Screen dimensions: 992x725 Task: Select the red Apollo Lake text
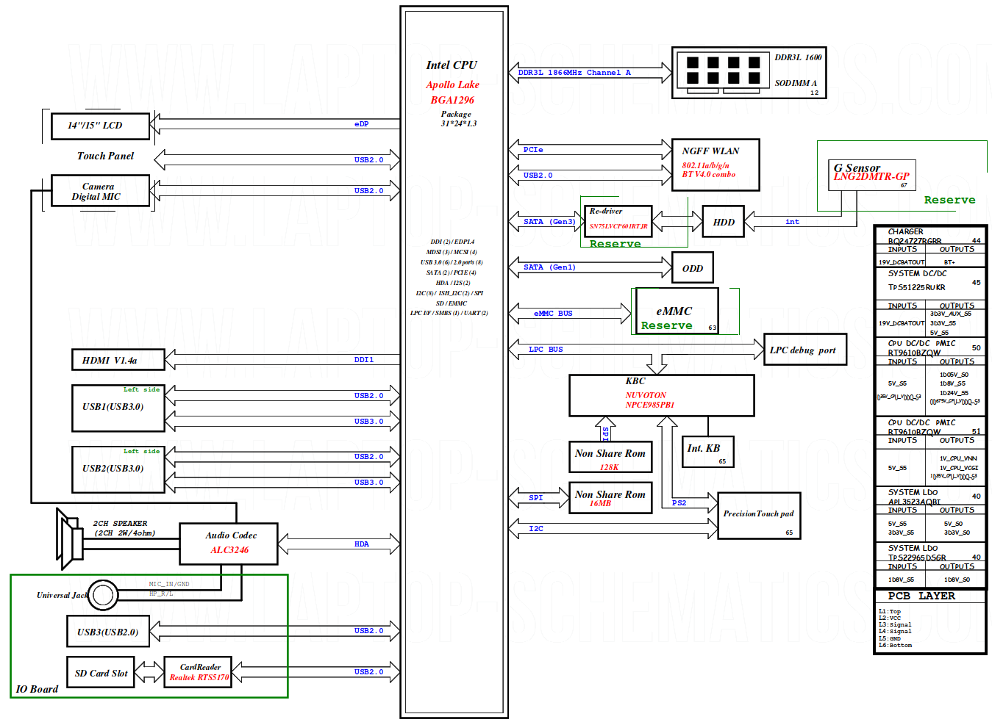coord(452,84)
